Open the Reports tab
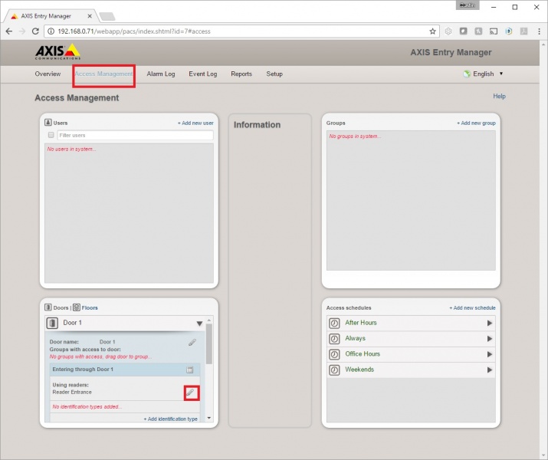Viewport: 548px width, 460px height. click(241, 74)
